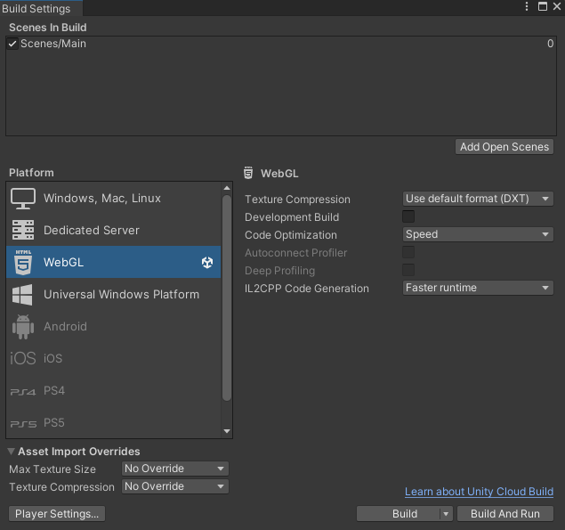Open the window's three-dot options menu
This screenshot has width=565, height=530.
pos(525,7)
